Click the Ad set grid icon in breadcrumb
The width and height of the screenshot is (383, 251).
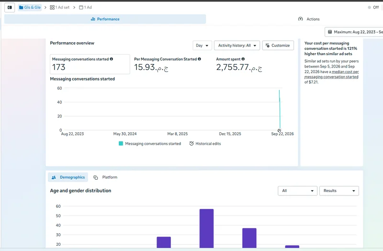(x=52, y=7)
